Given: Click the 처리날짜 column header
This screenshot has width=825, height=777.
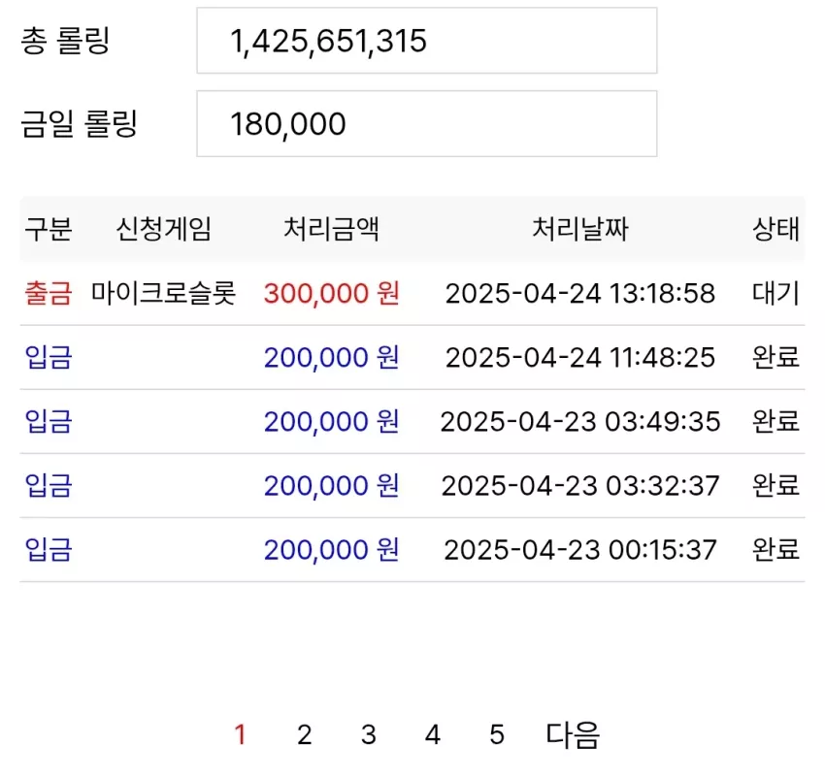Looking at the screenshot, I should 579,229.
